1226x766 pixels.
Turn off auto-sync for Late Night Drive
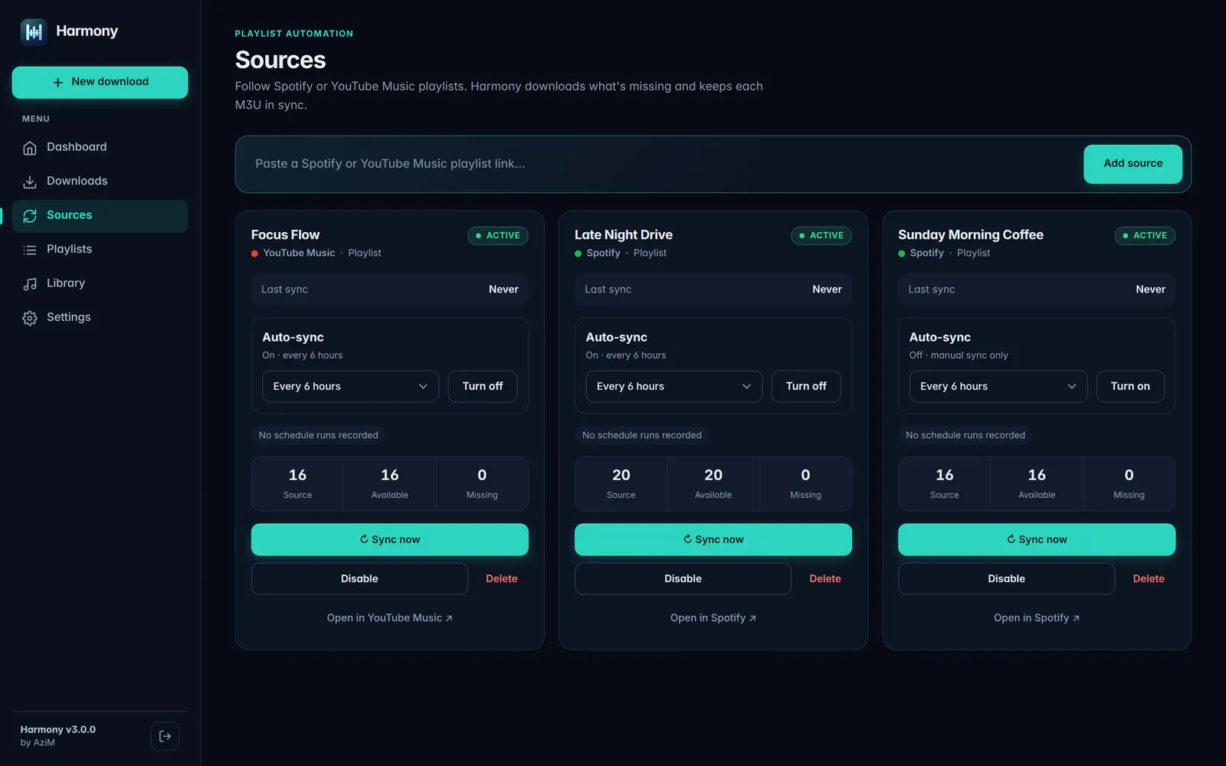point(806,386)
